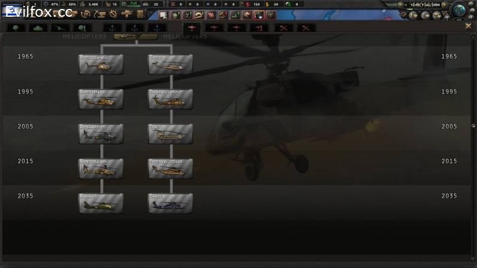
Task: Switch to the rightmost research category tab
Action: pos(306,28)
